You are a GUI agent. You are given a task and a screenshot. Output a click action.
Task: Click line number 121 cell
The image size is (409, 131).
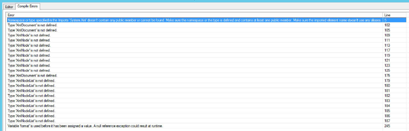pos(395,60)
